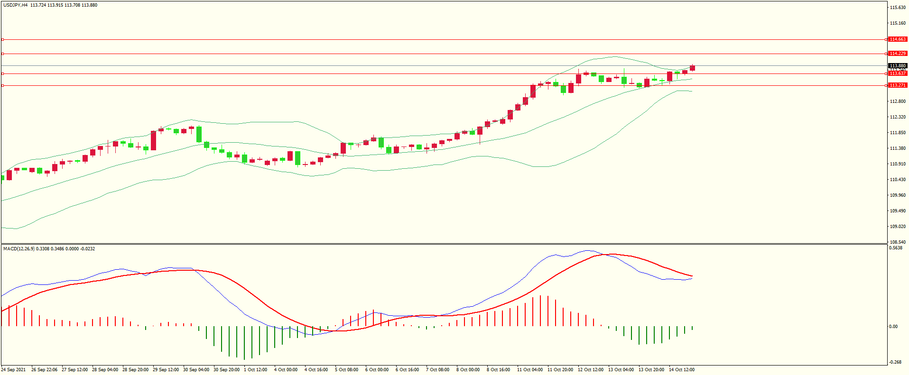Screen dimensions: 909x375
Task: Click the 8 Oct 16:00 time marker
Action: (x=498, y=370)
